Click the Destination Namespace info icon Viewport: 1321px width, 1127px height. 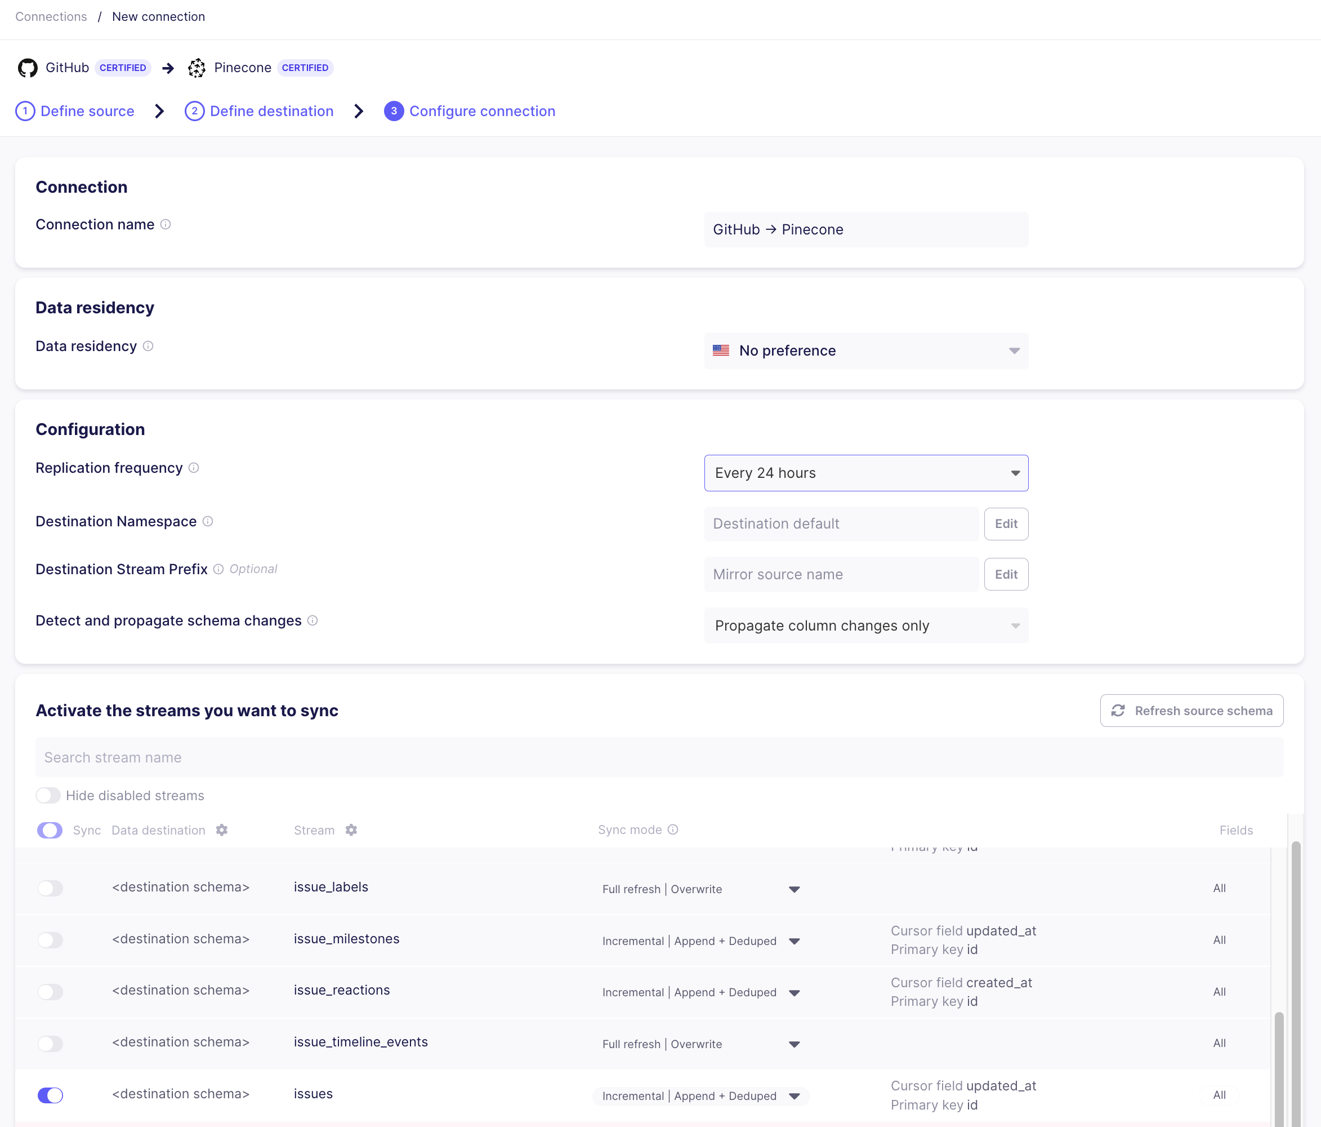[x=208, y=521]
